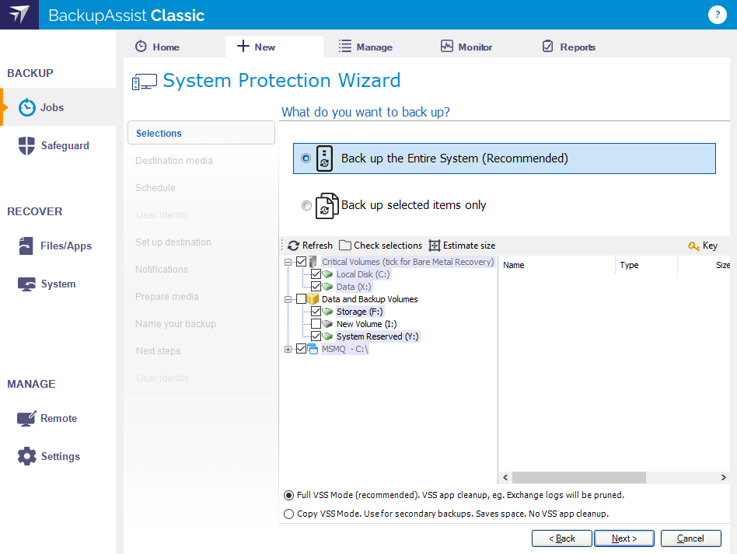Click the Safeguard shield icon

[26, 145]
